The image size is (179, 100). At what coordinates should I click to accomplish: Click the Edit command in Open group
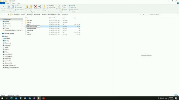click(64, 8)
